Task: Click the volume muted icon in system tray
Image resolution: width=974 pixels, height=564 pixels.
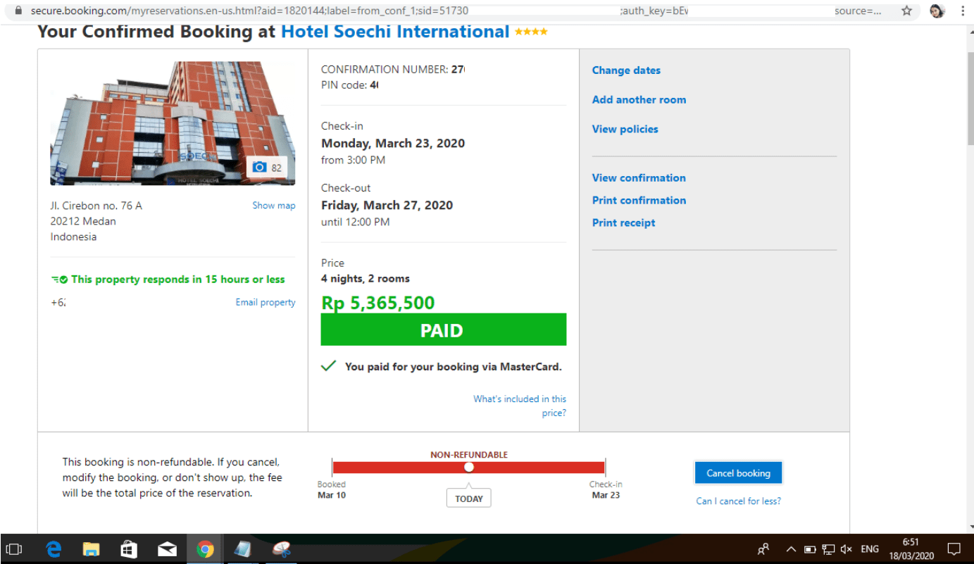Action: (847, 549)
